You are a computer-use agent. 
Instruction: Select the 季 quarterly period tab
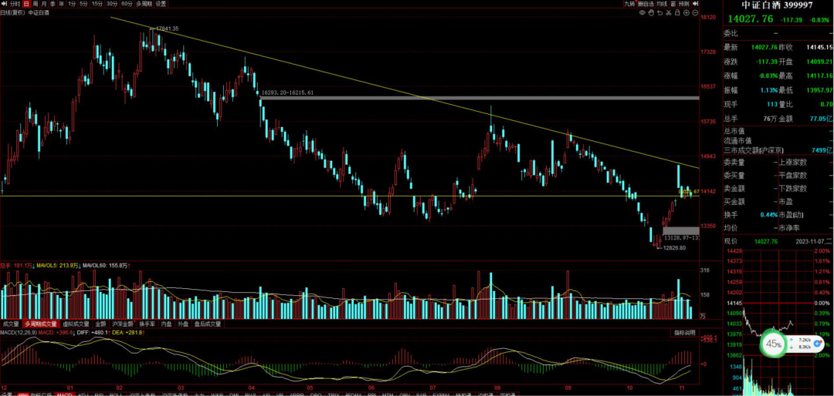pyautogui.click(x=53, y=4)
